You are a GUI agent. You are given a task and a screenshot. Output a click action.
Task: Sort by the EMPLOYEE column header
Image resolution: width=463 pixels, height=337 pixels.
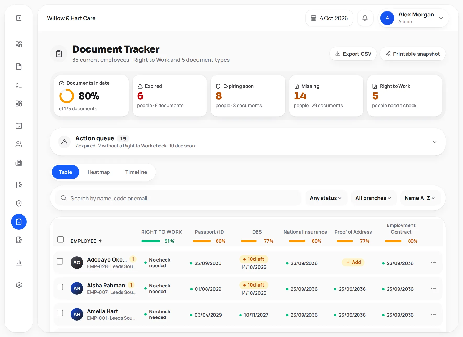point(86,241)
